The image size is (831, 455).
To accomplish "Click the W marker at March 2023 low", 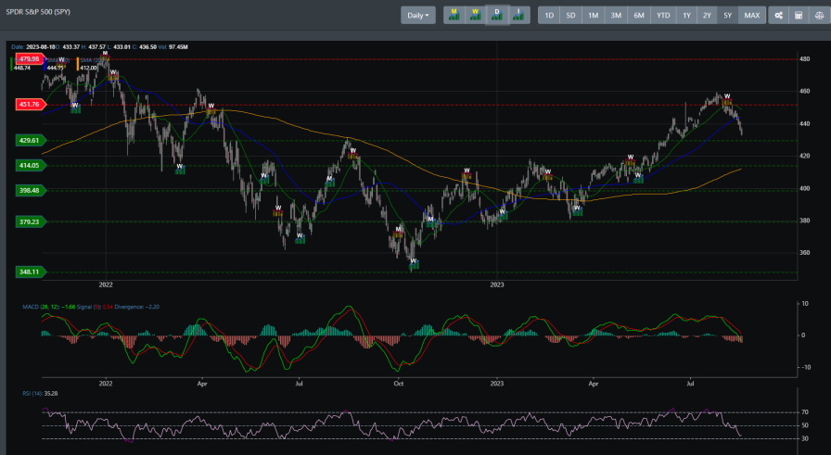I will click(577, 209).
